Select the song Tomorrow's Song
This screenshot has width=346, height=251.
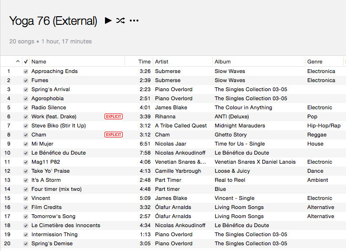point(53,216)
